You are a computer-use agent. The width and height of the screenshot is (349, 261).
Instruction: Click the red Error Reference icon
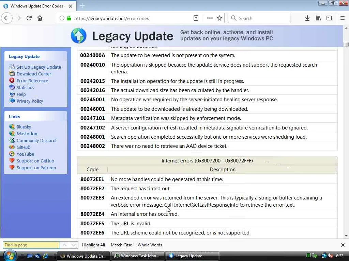click(x=12, y=80)
